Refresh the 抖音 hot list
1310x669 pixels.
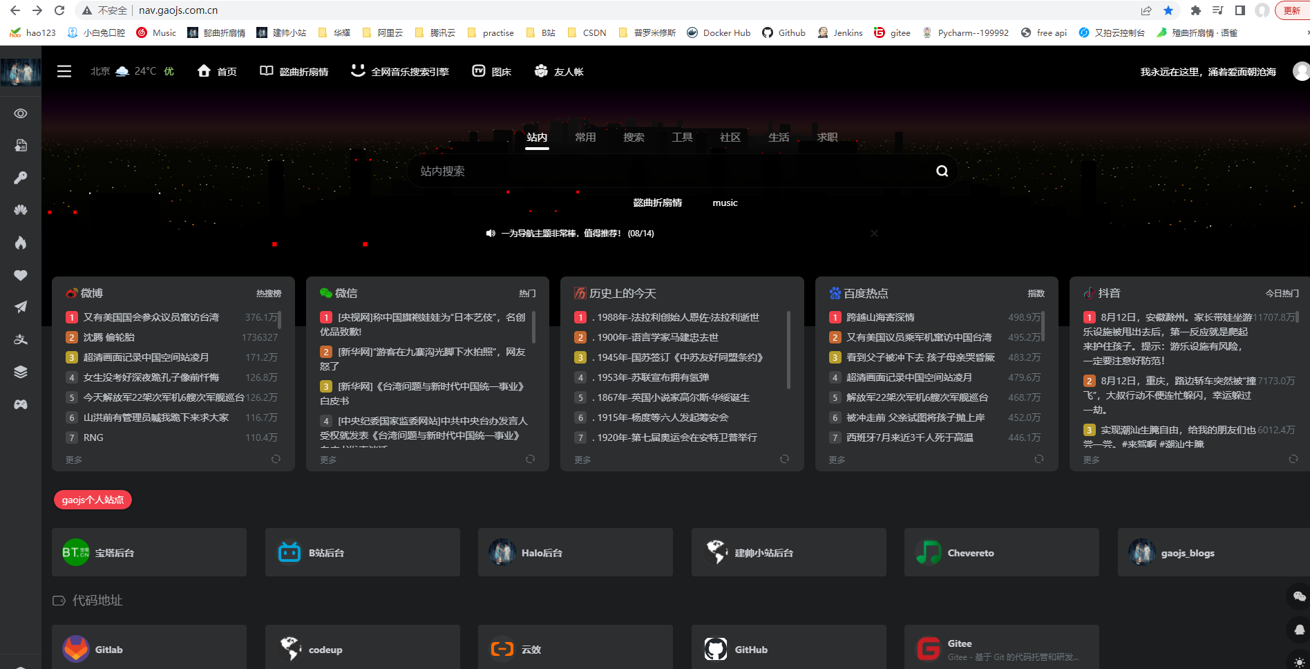[1293, 459]
